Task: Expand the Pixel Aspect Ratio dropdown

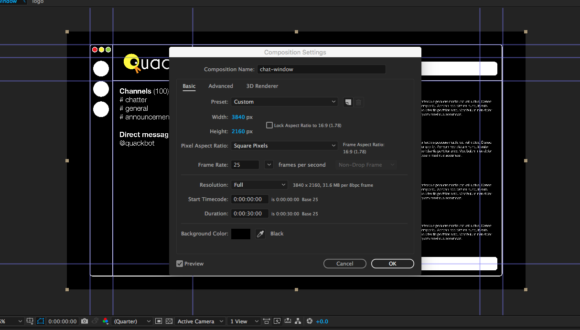Action: [285, 146]
